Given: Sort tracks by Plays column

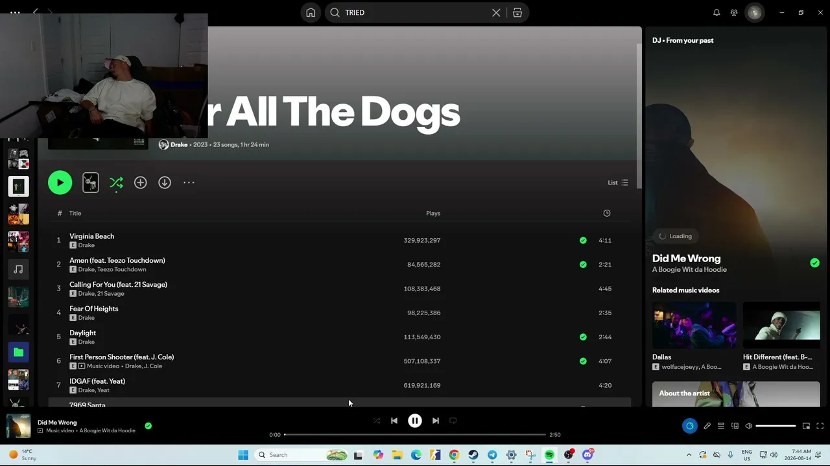Looking at the screenshot, I should click(x=433, y=213).
